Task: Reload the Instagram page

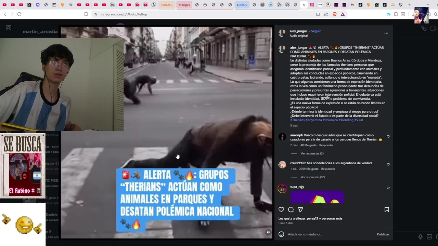Action: (19, 14)
